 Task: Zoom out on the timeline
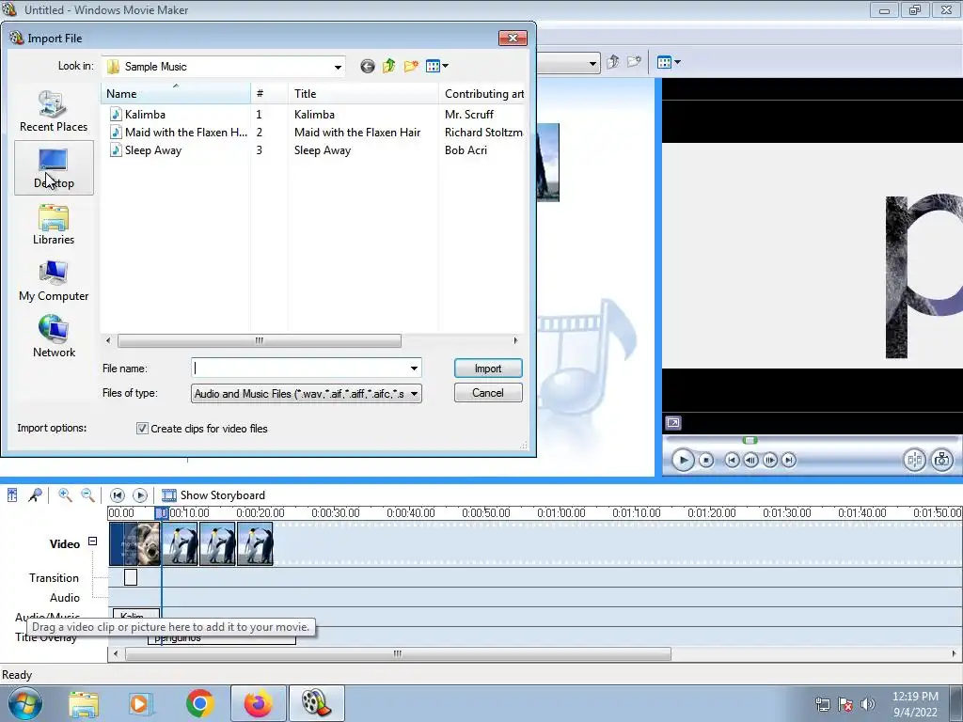pos(87,494)
